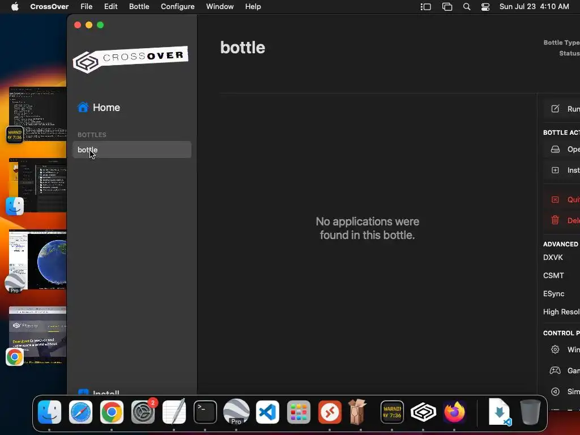Open the CrossOver application menu
Screen dimensions: 580x435
(x=49, y=7)
